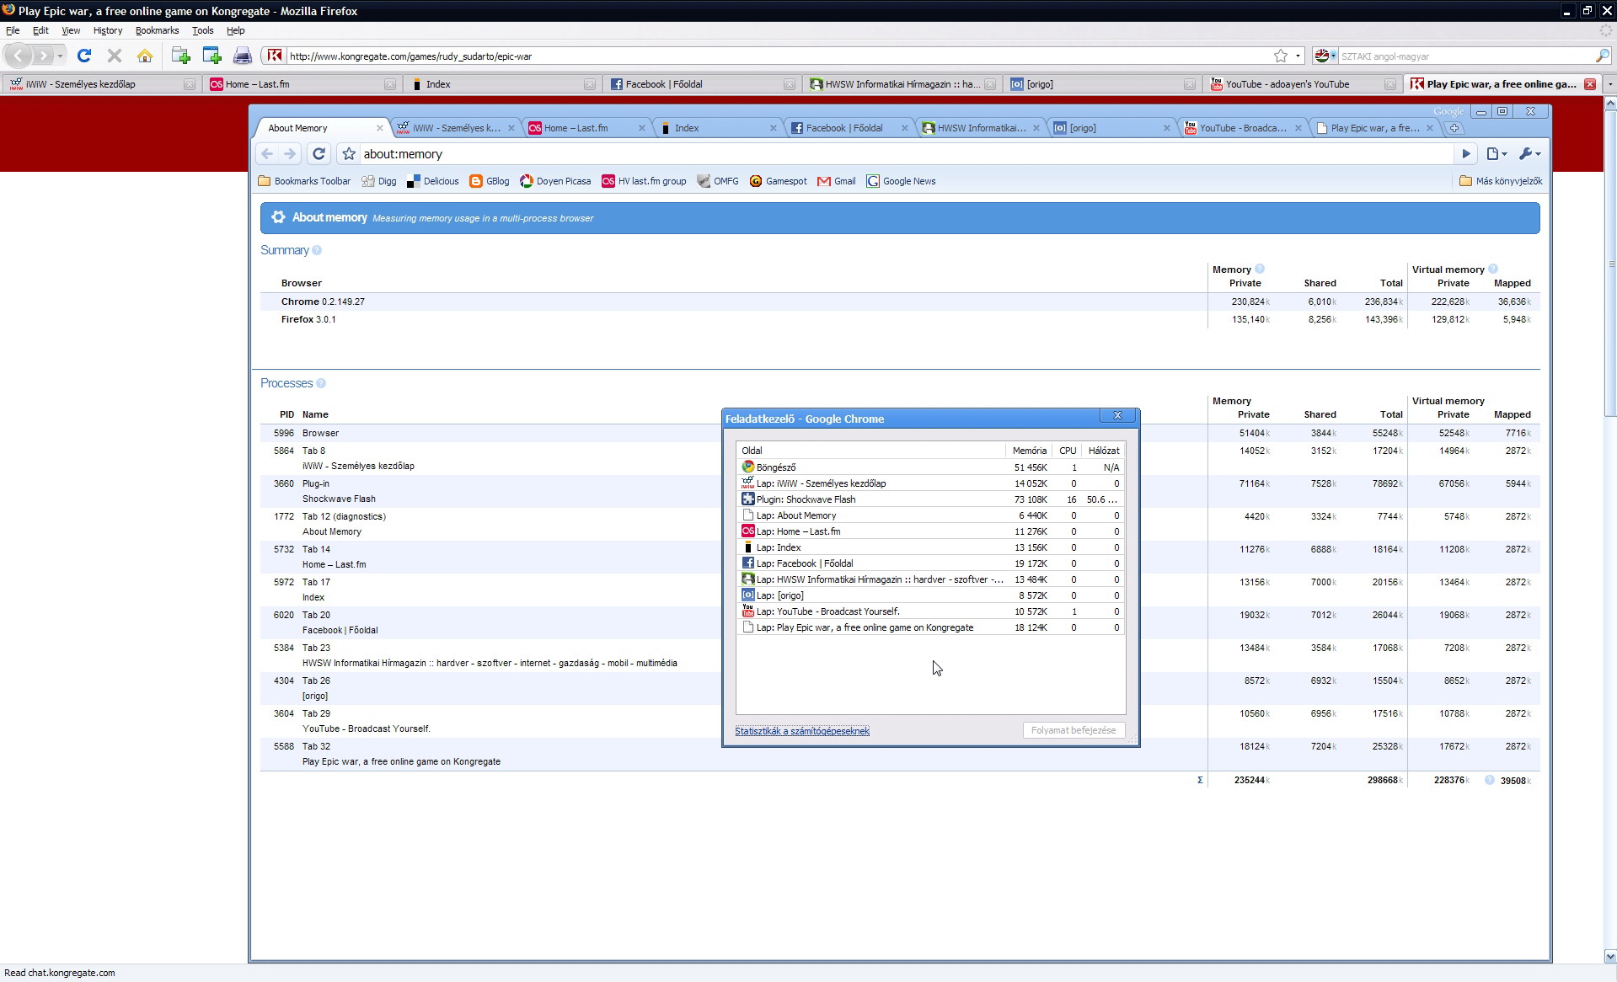Open the OMFG bookmark
The image size is (1617, 982).
(718, 181)
